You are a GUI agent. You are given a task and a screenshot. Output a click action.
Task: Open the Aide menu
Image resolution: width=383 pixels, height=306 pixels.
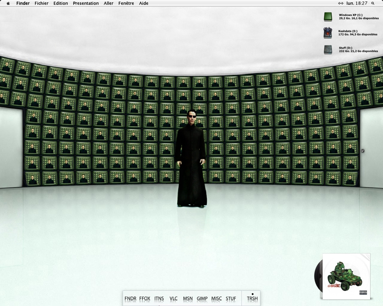pyautogui.click(x=144, y=3)
